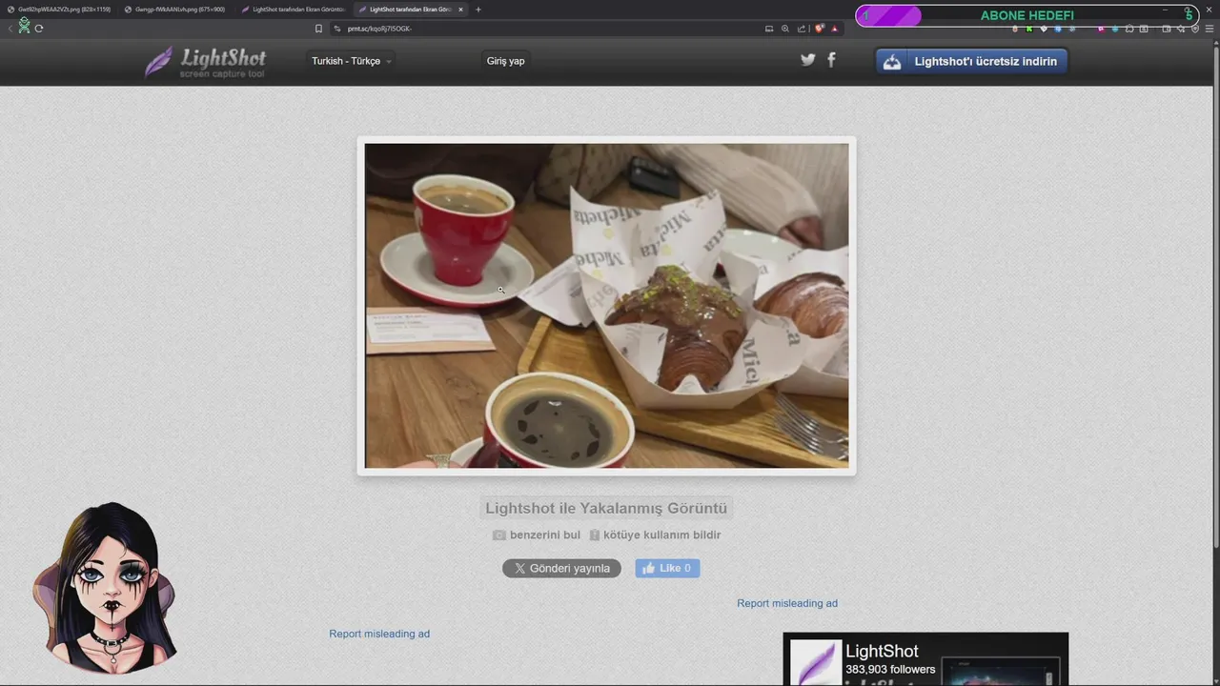
Task: Click the download icon on the Lightshot button
Action: tap(892, 62)
